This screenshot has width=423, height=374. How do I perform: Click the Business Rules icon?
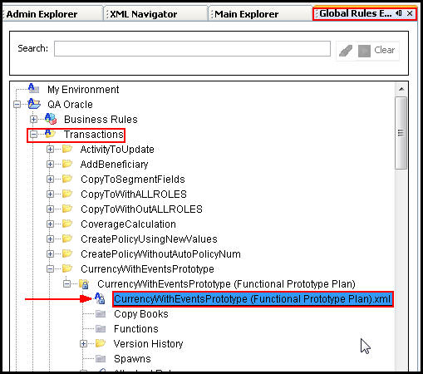51,119
